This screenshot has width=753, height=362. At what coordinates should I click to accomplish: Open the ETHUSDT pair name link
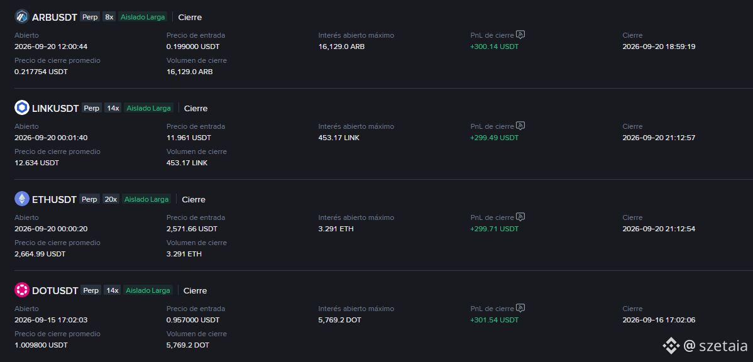(x=54, y=200)
